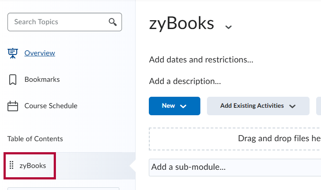
Task: Open the zyBooks title dropdown chevron
Action: (228, 27)
